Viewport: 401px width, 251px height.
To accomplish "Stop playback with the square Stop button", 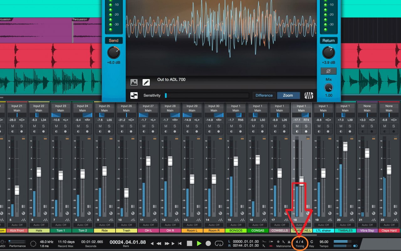I will click(189, 243).
